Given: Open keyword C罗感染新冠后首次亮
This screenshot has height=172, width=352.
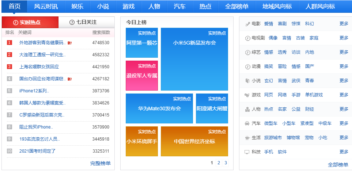Looking at the screenshot, I should pos(42,115).
